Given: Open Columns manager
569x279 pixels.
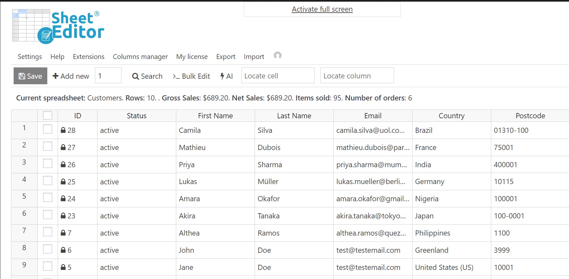Looking at the screenshot, I should 140,57.
